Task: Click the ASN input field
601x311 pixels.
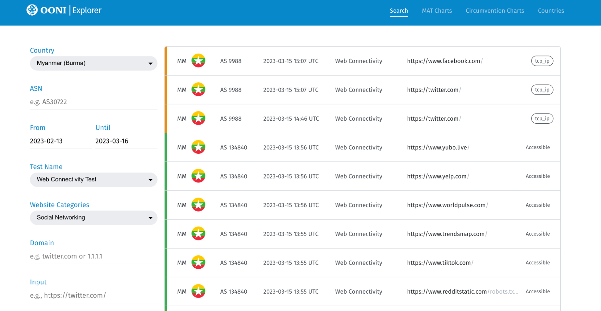Action: tap(94, 102)
